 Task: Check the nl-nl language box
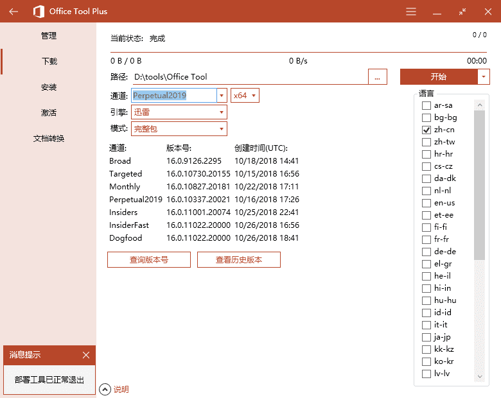[426, 191]
